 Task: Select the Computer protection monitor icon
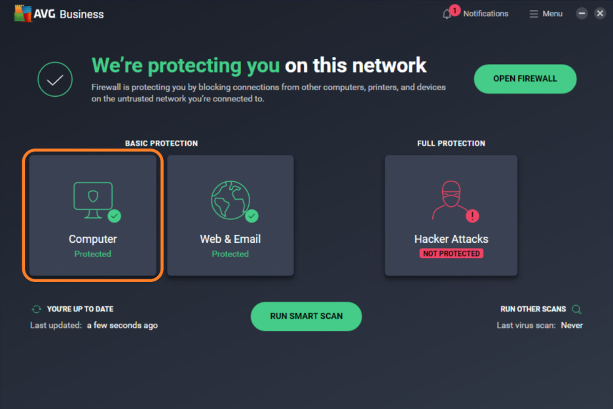click(x=92, y=197)
